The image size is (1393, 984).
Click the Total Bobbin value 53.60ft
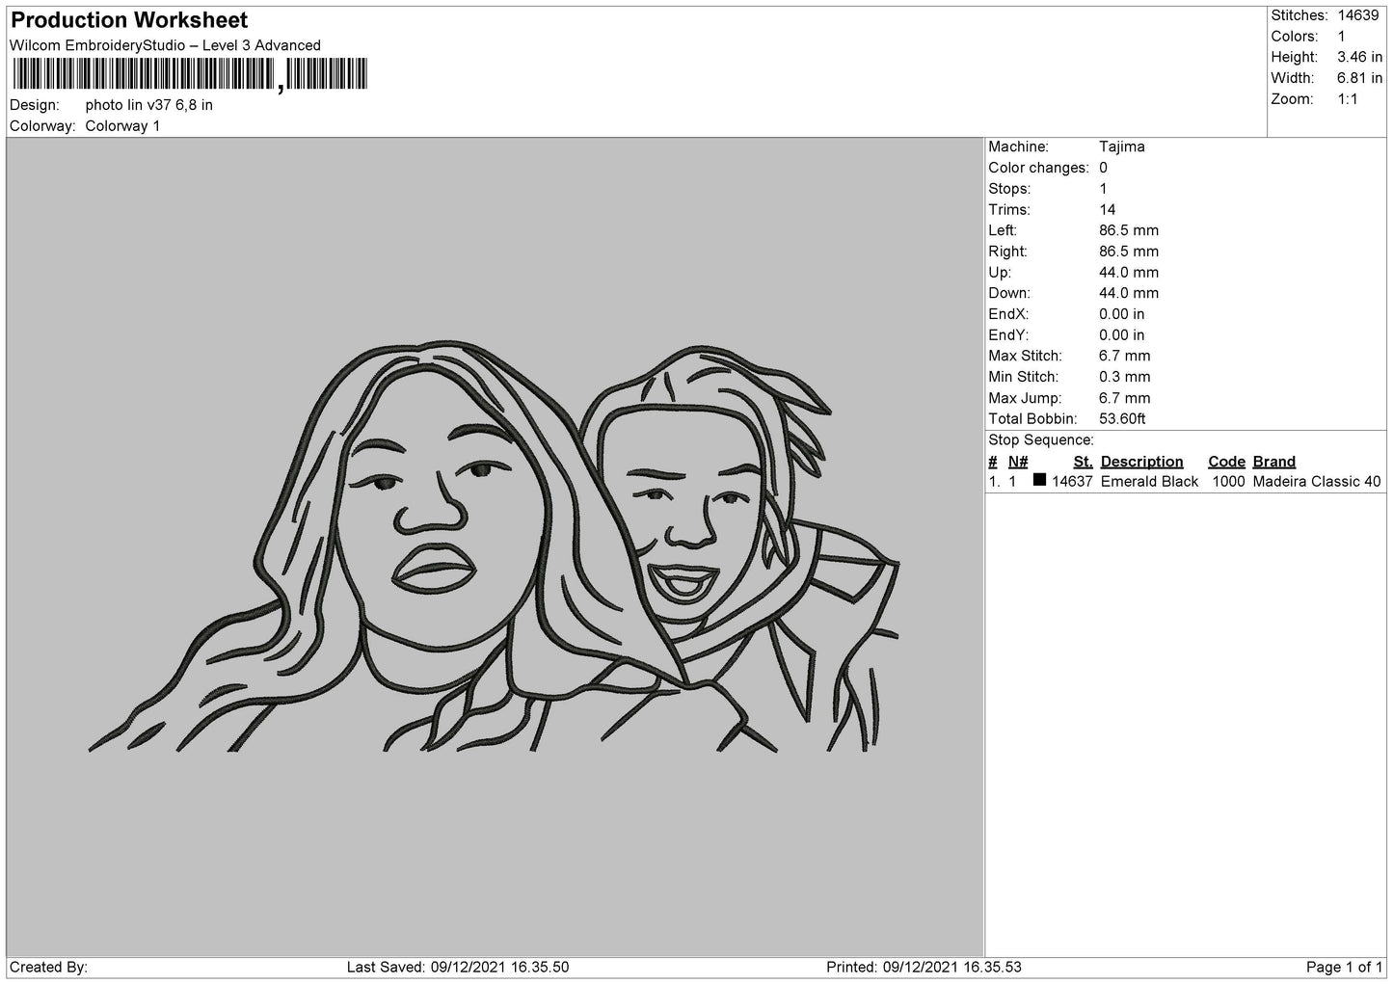pos(1122,419)
